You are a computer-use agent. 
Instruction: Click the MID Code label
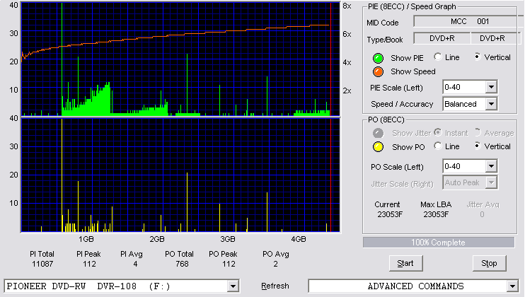(x=382, y=23)
